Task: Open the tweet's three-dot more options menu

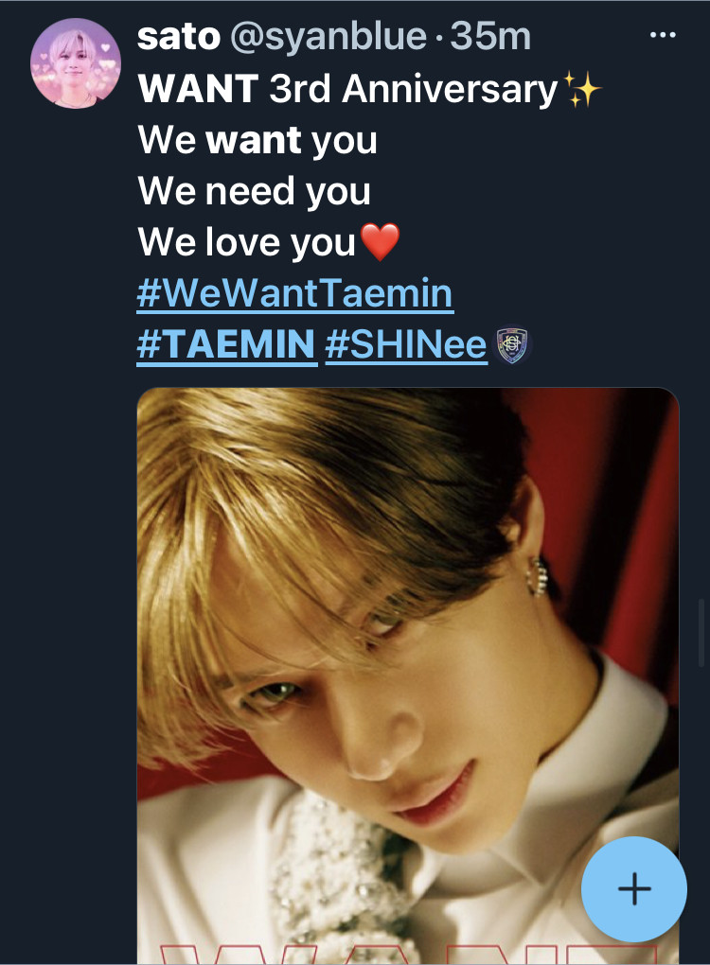Action: coord(663,35)
